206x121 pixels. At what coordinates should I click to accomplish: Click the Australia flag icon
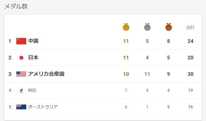21,107
